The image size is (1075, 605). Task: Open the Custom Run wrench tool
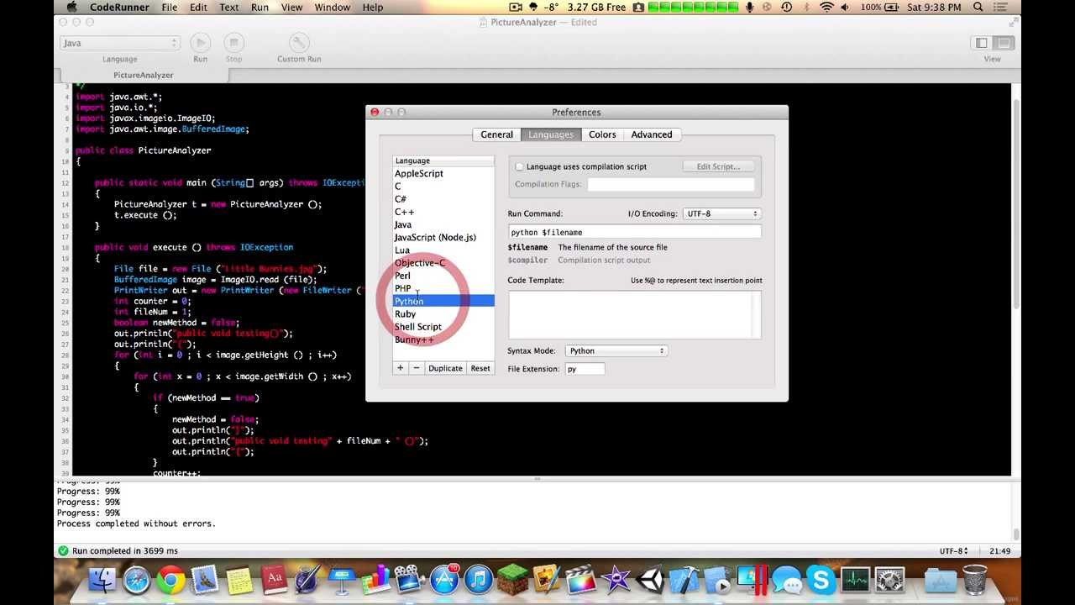[x=299, y=43]
